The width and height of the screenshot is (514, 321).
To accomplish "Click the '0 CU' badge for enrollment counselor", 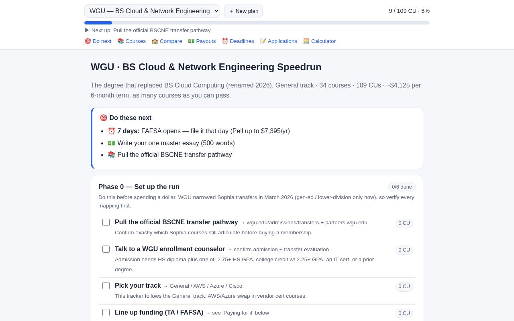I will (404, 250).
